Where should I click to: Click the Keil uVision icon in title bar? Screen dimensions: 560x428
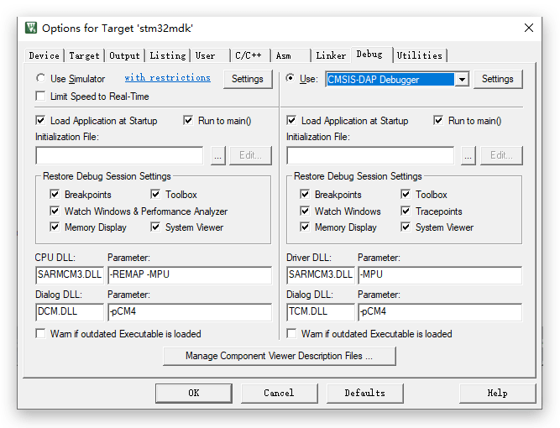(31, 28)
